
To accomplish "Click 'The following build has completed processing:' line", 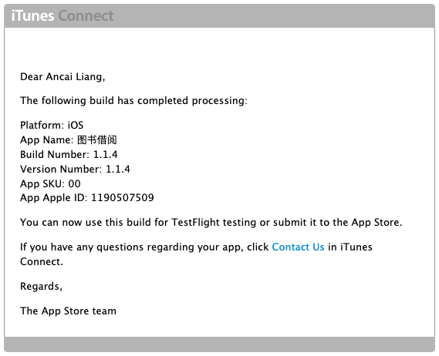I will coord(133,101).
